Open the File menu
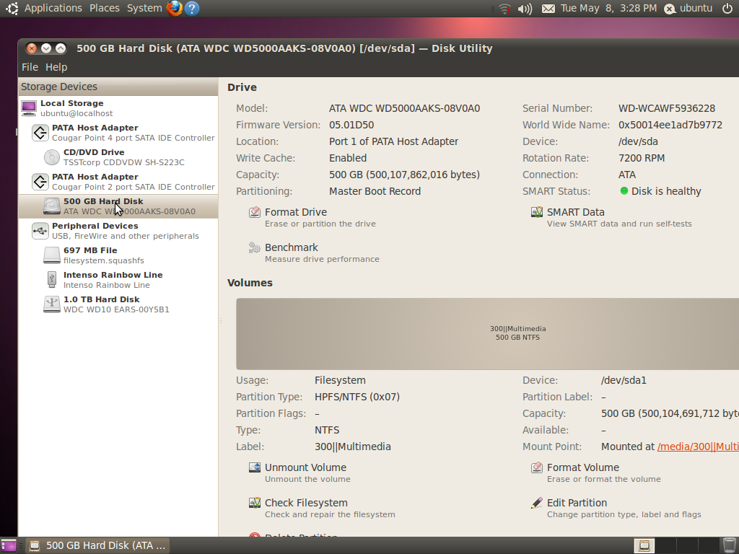 coord(30,67)
